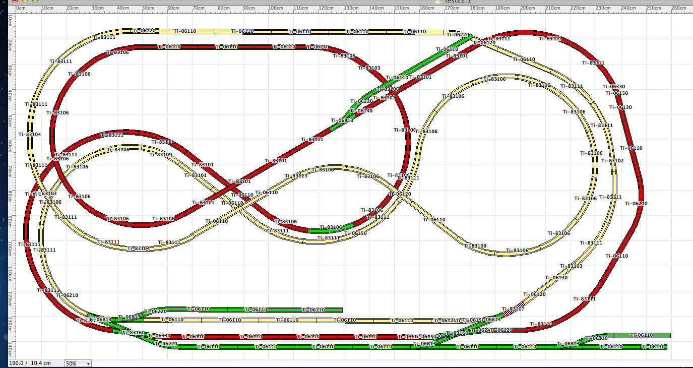Viewport: 693px width, 368px height.
Task: Select Ti-06130 label under right-side Ti-06150
Action: (x=620, y=107)
